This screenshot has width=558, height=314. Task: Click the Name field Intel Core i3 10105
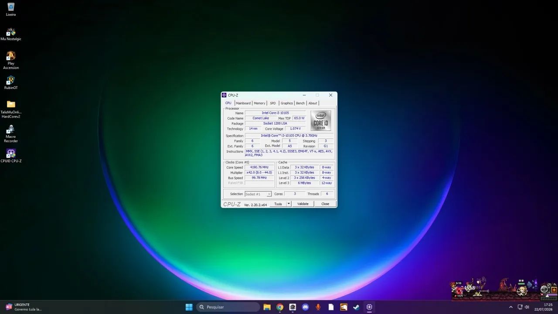[275, 113]
